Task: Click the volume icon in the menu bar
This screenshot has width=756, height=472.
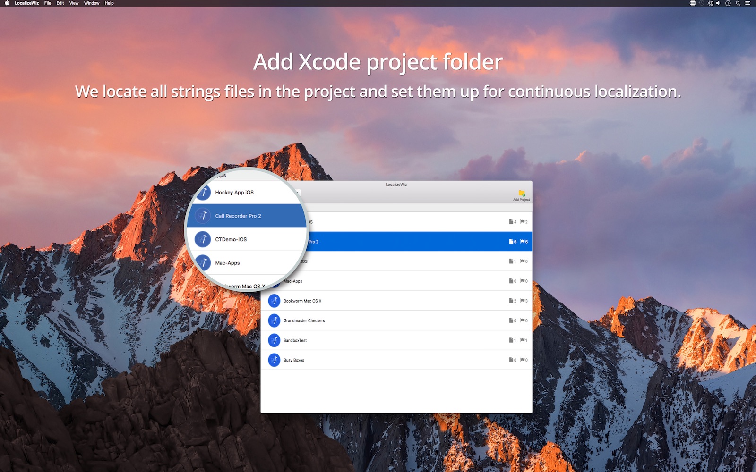Action: point(718,3)
